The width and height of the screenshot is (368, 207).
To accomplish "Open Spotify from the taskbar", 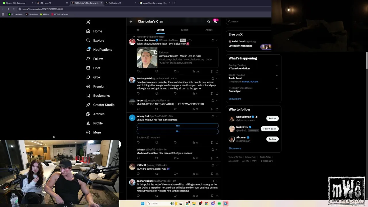I will click(x=219, y=204).
